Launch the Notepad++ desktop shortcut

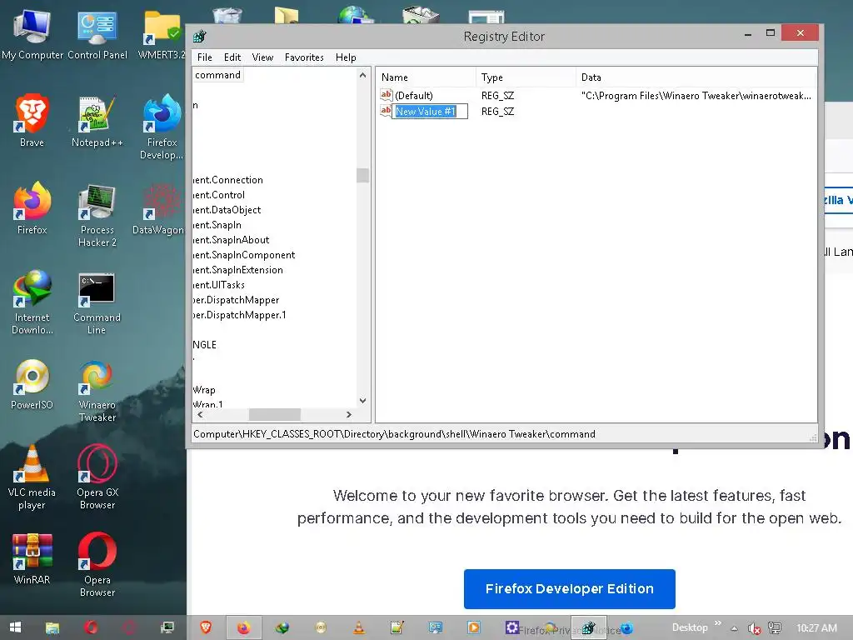click(97, 121)
